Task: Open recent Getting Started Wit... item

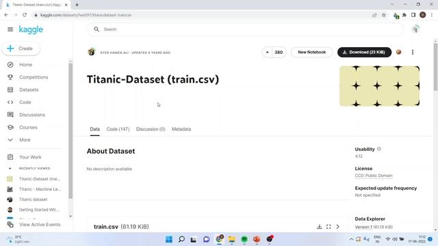Action: tap(39, 210)
